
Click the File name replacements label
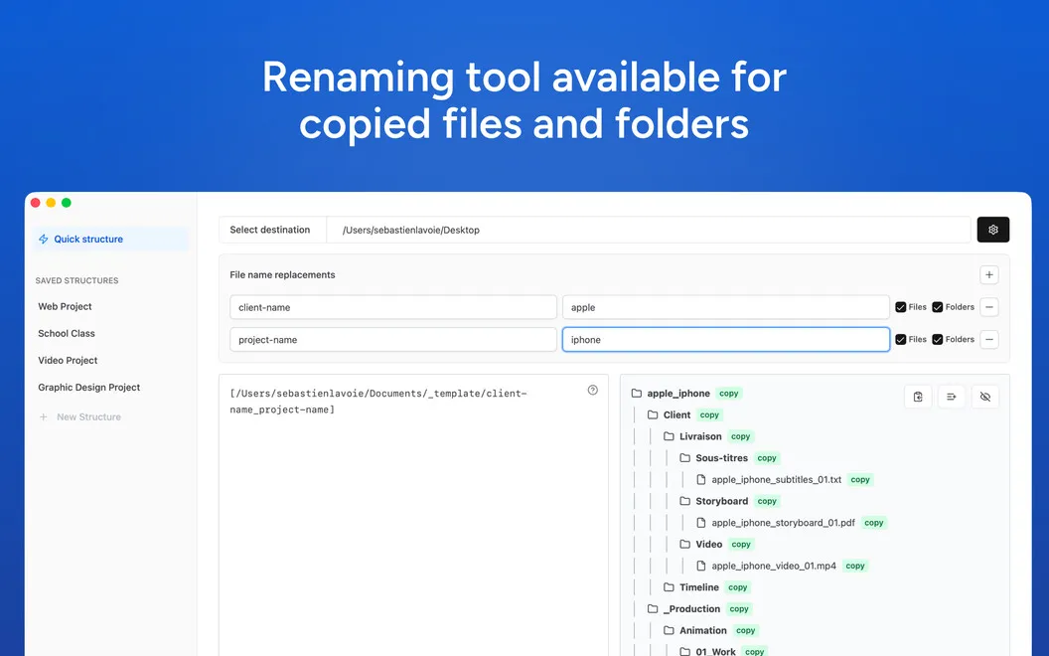tap(282, 274)
